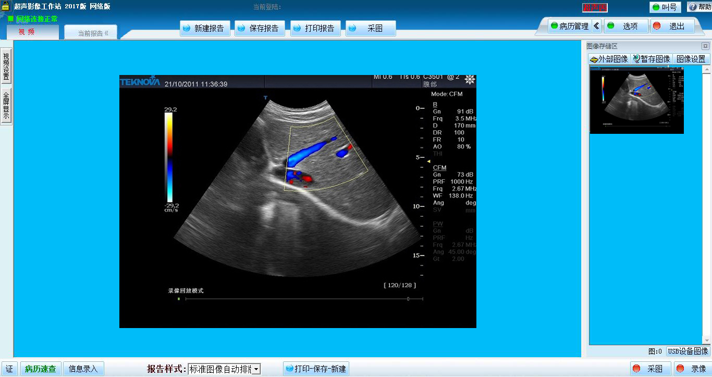This screenshot has width=712, height=377.
Task: Click the snowflake freeze icon on ultrasound image
Action: 470,80
